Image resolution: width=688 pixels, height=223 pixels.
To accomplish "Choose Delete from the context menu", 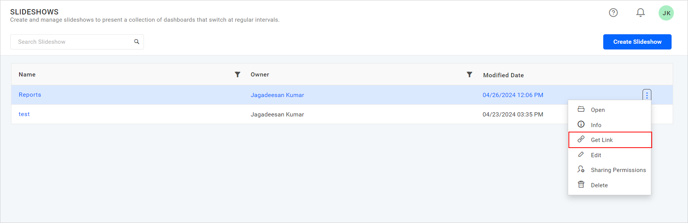I will [x=609, y=185].
